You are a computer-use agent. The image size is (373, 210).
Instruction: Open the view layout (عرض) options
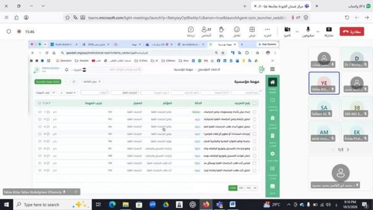click(252, 32)
